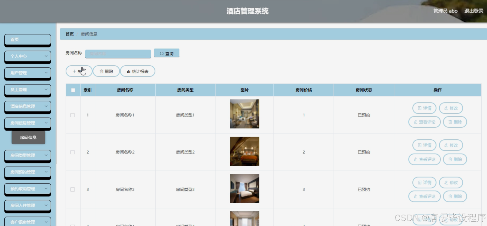The image size is (487, 226).
Task: Click the 房间类型 column header
Action: [185, 90]
